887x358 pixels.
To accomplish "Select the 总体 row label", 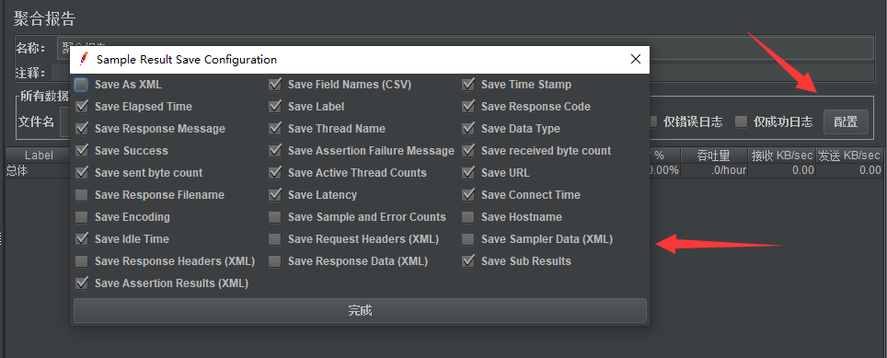I will pos(17,170).
